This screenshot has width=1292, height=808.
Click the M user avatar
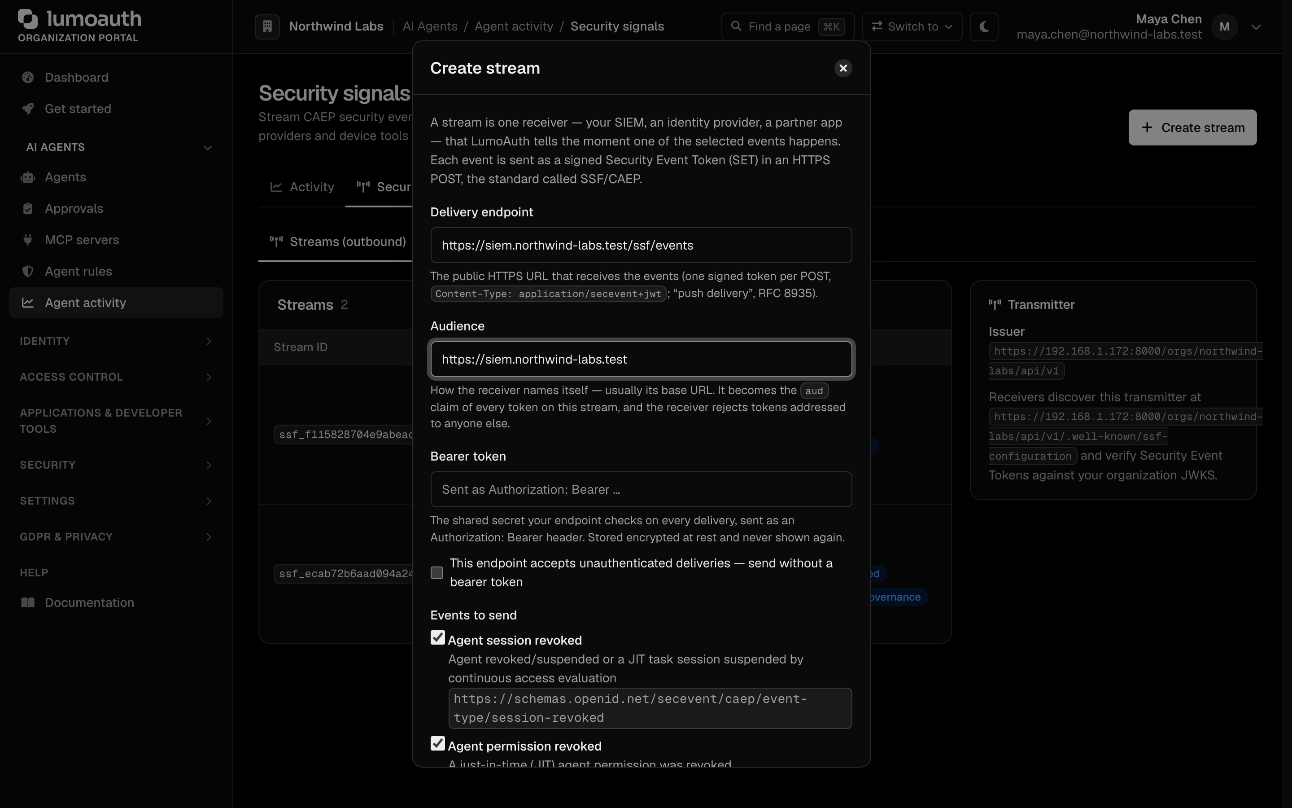(1224, 27)
